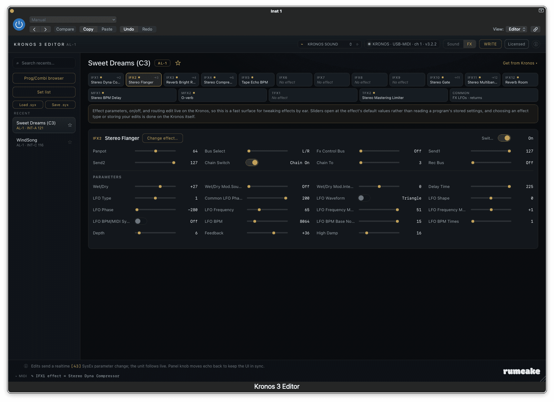Viewport: 554px width, 402px height.
Task: Adjust the Panpot slider
Action: coord(155,151)
